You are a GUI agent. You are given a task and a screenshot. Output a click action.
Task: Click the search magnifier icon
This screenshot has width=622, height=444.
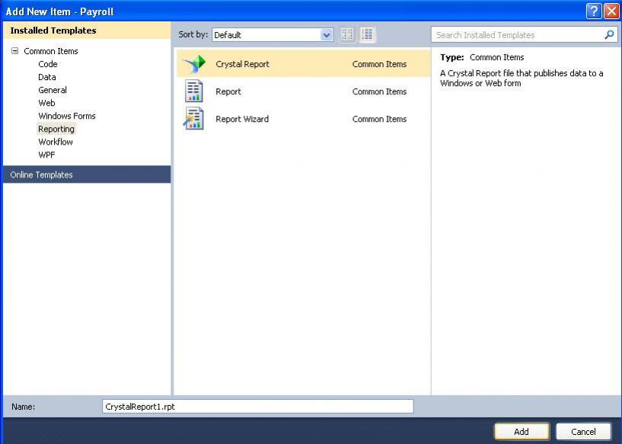pyautogui.click(x=609, y=35)
